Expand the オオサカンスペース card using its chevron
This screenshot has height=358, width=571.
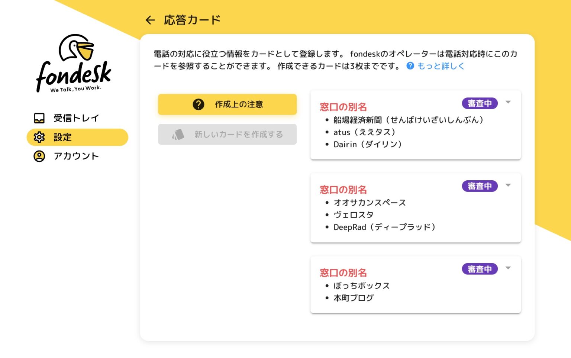508,185
